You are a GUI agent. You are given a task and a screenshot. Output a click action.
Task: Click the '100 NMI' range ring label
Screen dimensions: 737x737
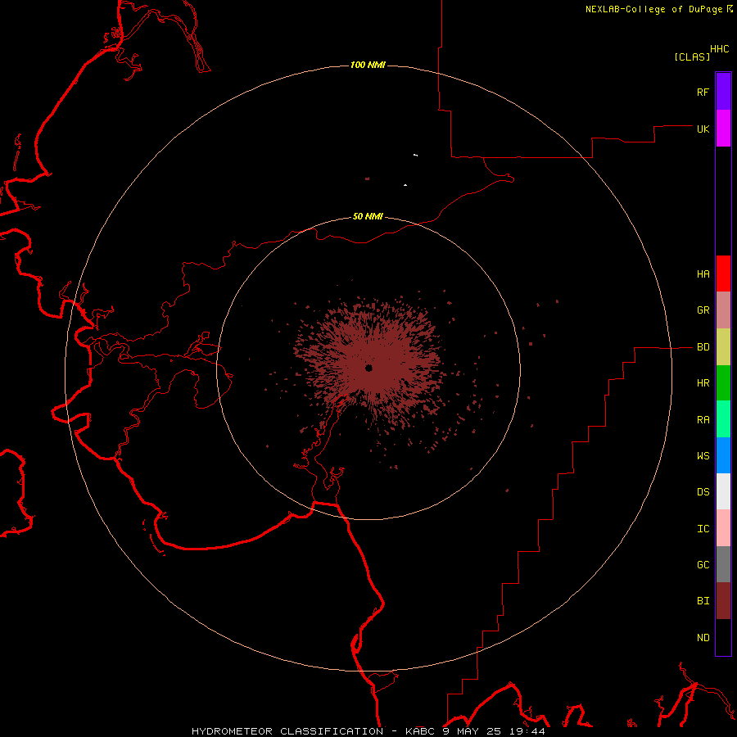click(368, 65)
